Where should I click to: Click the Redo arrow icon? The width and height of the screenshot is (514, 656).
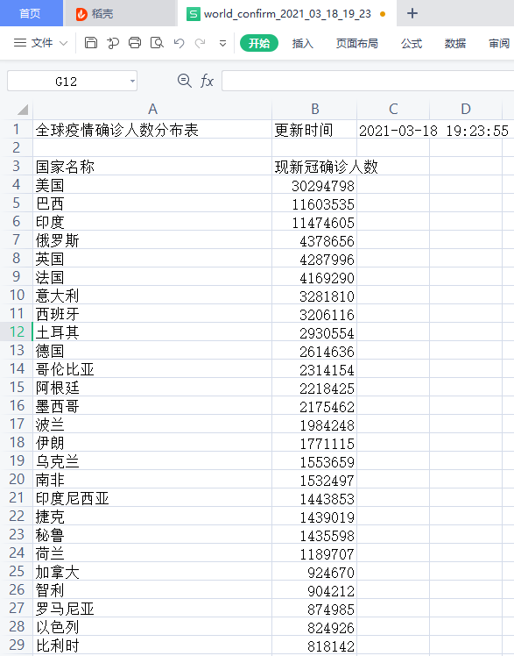point(201,43)
